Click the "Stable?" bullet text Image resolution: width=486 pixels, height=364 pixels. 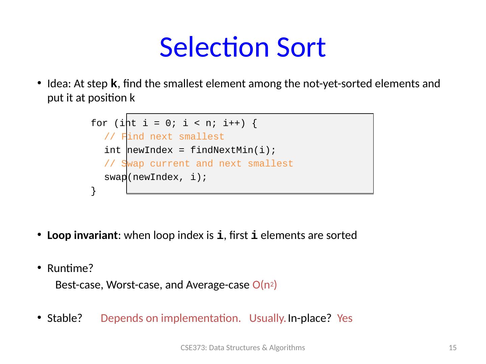click(65, 318)
